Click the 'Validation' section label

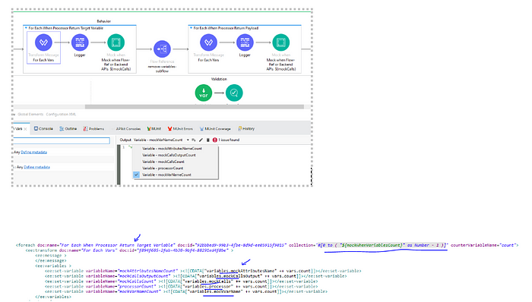click(x=219, y=79)
